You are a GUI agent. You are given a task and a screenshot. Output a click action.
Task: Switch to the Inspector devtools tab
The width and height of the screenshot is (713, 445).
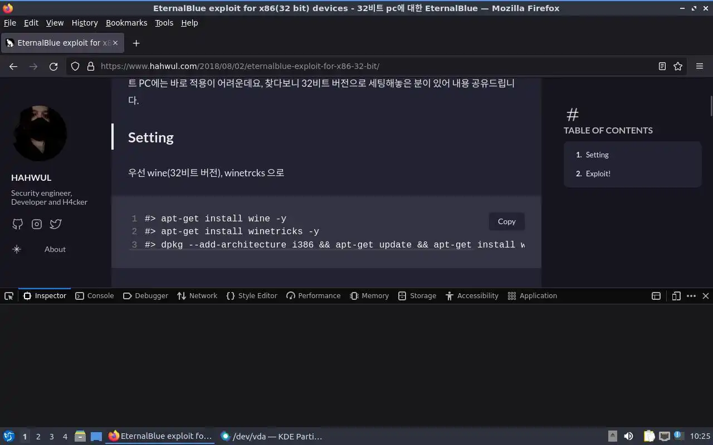tap(45, 296)
